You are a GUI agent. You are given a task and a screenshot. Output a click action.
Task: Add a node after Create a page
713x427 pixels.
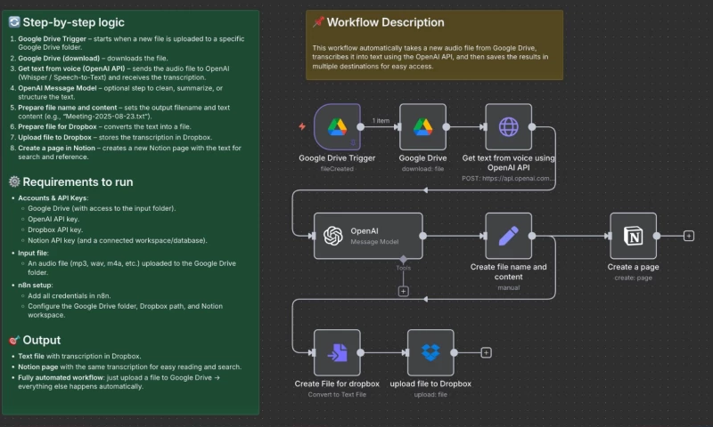pyautogui.click(x=689, y=236)
